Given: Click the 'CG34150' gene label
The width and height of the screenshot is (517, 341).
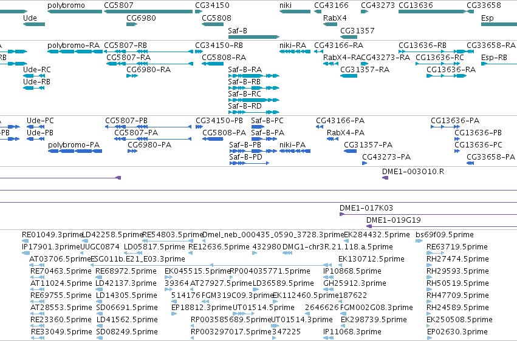Looking at the screenshot, I should coord(213,5).
